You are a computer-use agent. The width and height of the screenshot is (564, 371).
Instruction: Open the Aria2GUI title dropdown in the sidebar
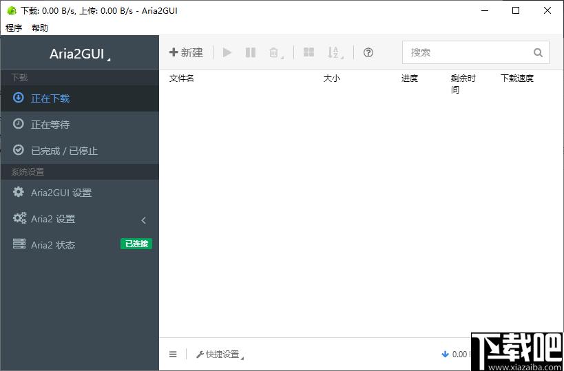(80, 54)
